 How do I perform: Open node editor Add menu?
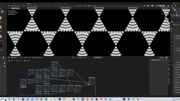29,58
